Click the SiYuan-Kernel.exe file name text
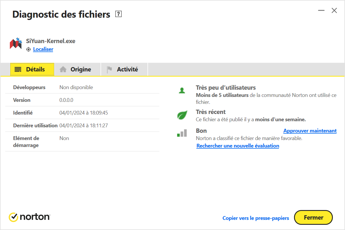The height and width of the screenshot is (230, 345). coord(51,41)
